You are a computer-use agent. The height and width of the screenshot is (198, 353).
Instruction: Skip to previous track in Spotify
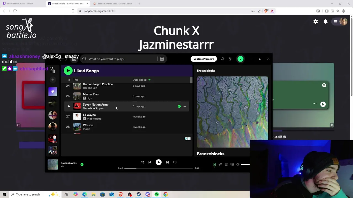pyautogui.click(x=150, y=162)
